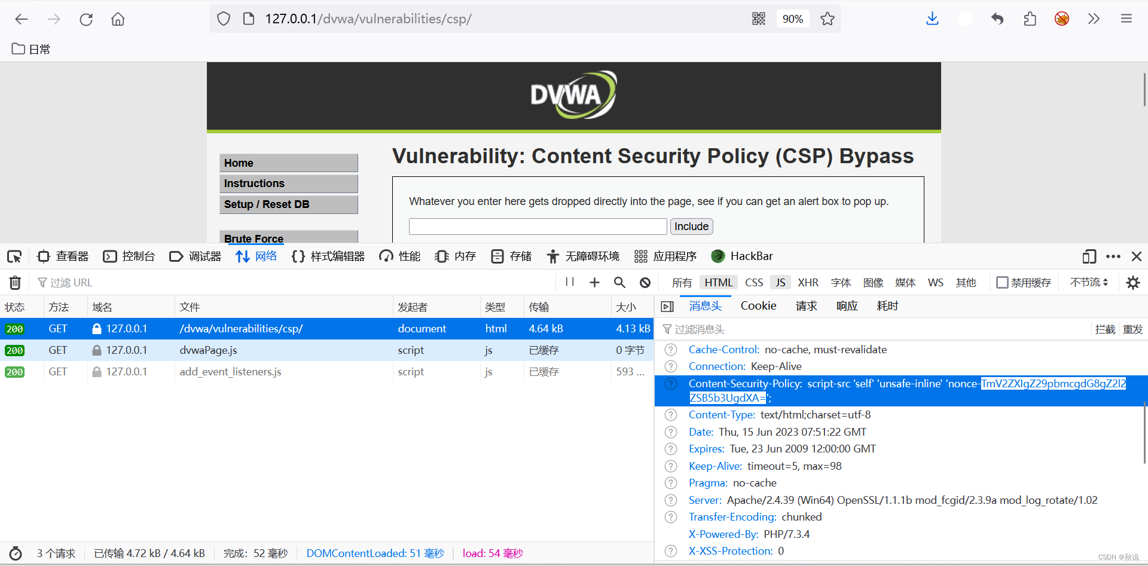Activate the element picker in devtools

click(14, 256)
